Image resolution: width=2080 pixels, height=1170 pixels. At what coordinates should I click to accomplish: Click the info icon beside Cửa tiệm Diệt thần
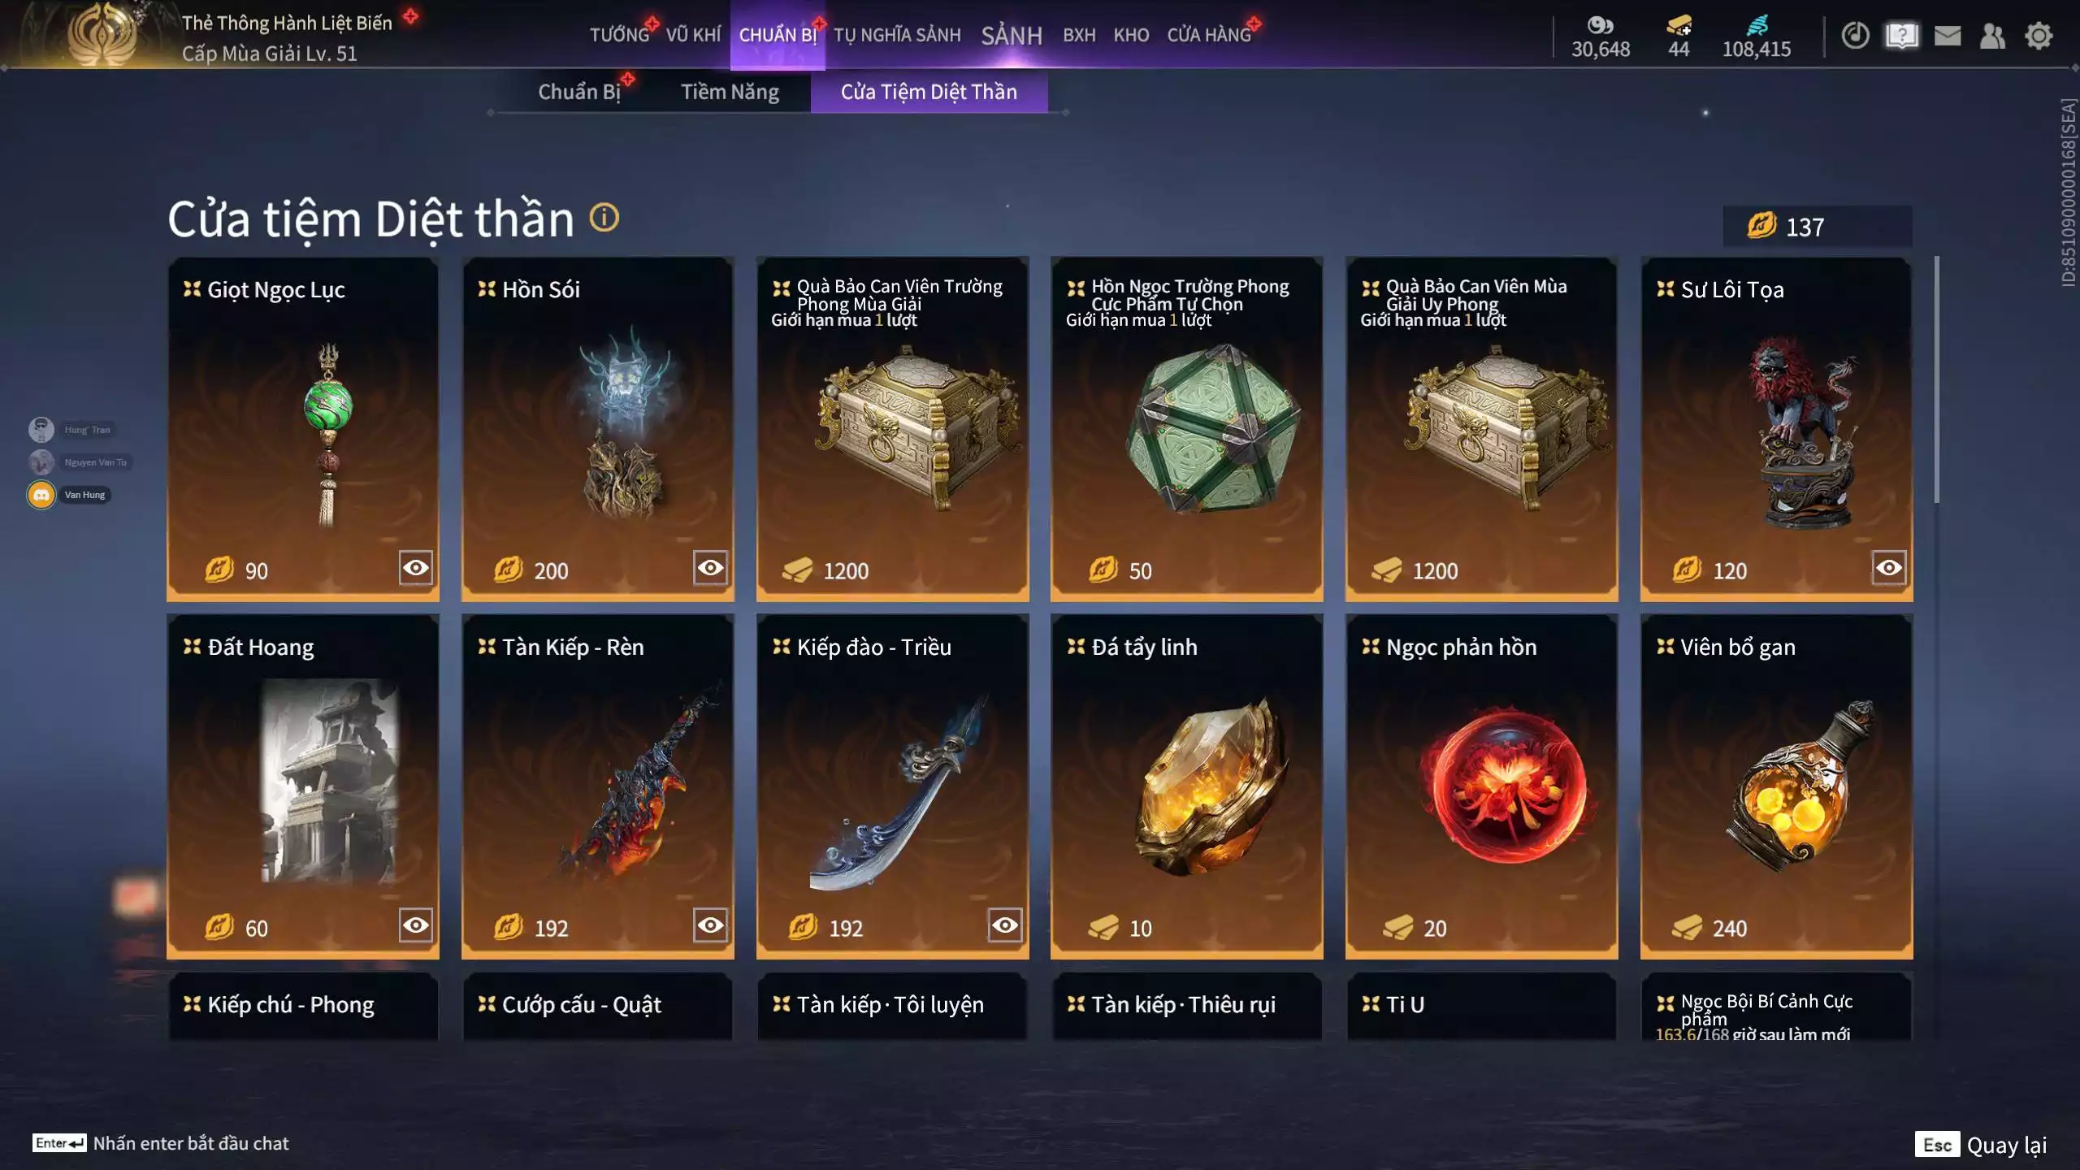pyautogui.click(x=604, y=218)
